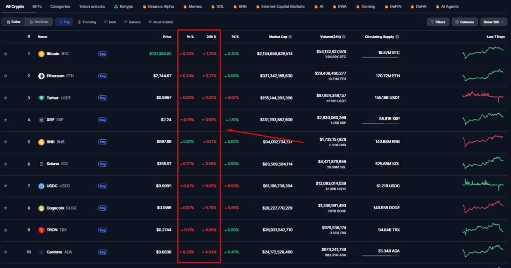Show New coins list
Image resolution: width=511 pixels, height=268 pixels.
(x=110, y=22)
